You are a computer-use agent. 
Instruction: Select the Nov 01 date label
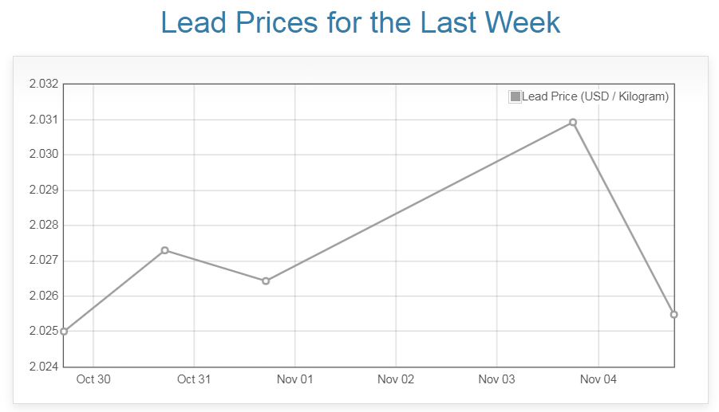point(295,380)
